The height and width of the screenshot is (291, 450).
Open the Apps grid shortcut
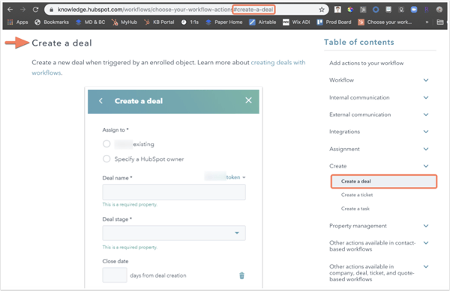pyautogui.click(x=17, y=22)
